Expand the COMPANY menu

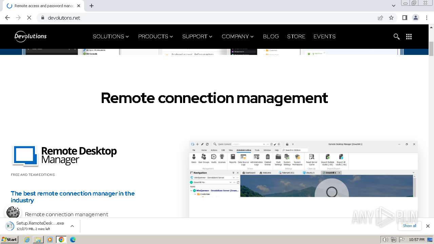pos(238,36)
